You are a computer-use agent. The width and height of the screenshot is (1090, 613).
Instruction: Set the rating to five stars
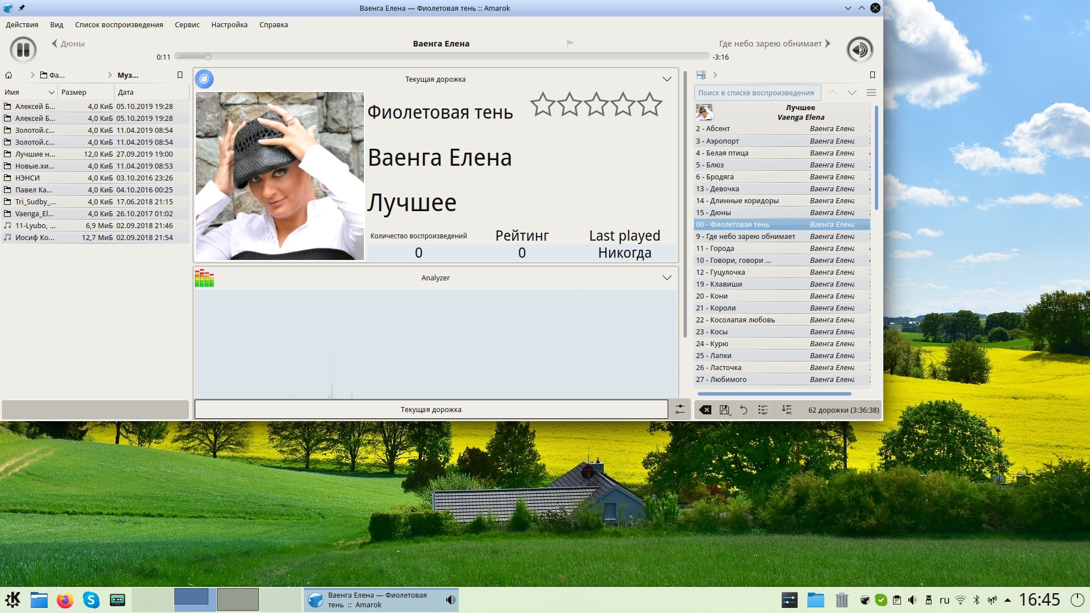tap(649, 104)
